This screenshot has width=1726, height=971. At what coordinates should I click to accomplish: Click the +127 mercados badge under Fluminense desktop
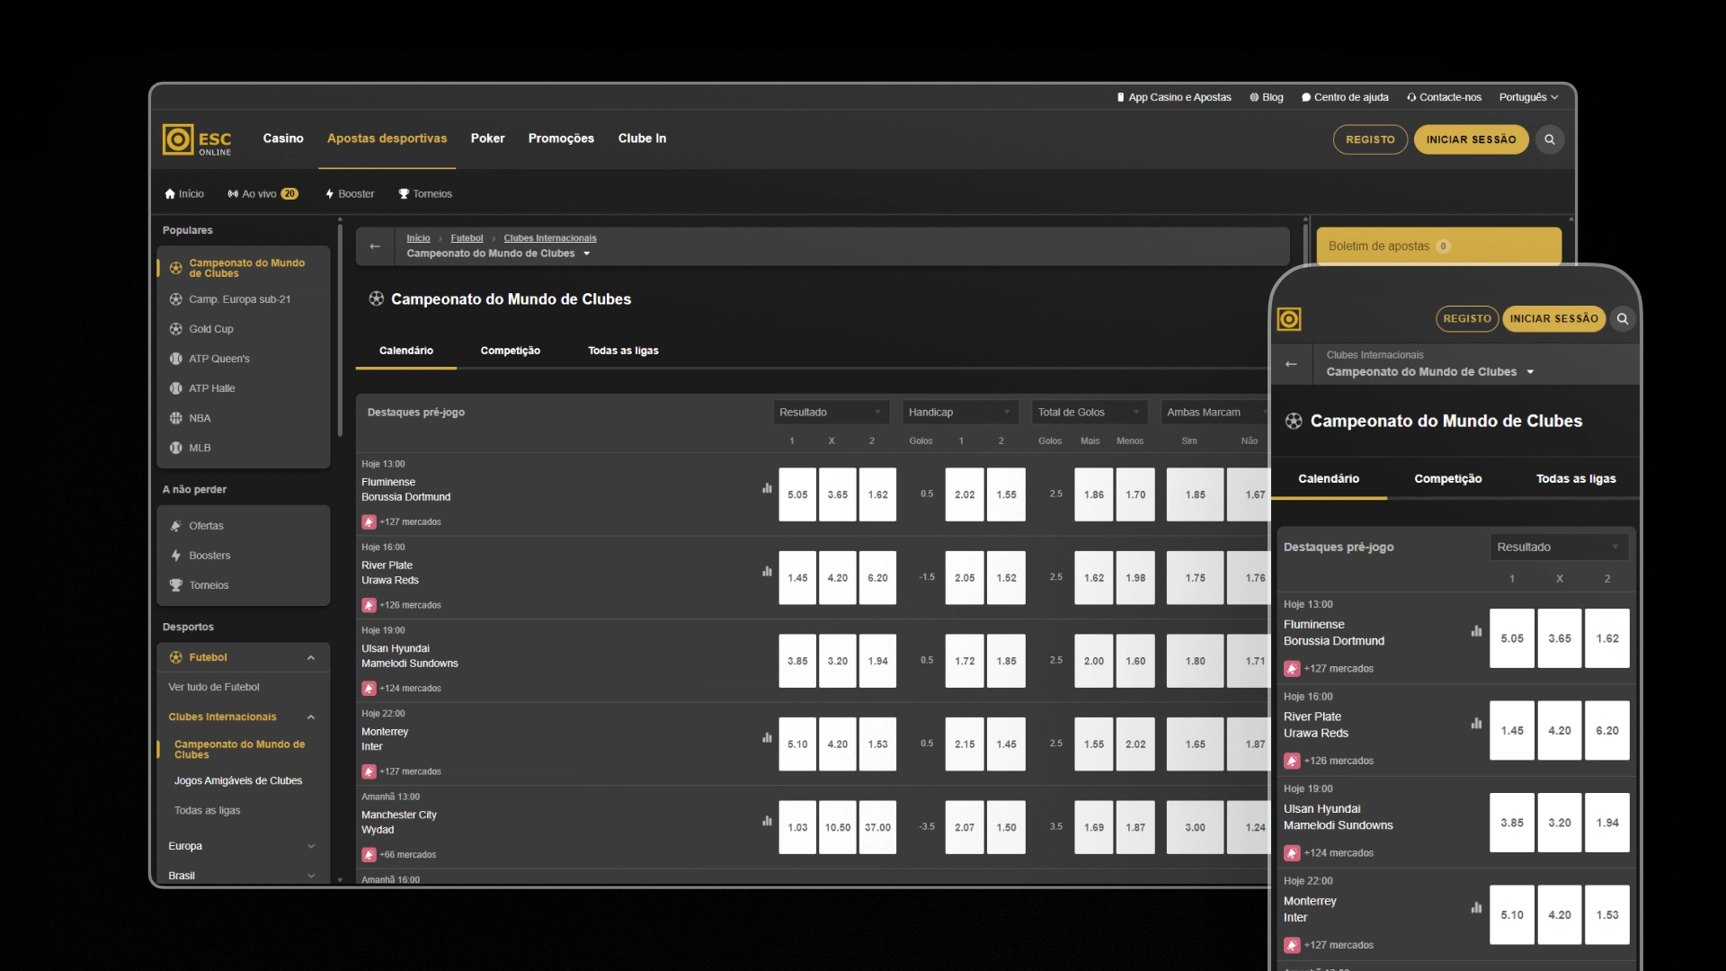click(402, 522)
